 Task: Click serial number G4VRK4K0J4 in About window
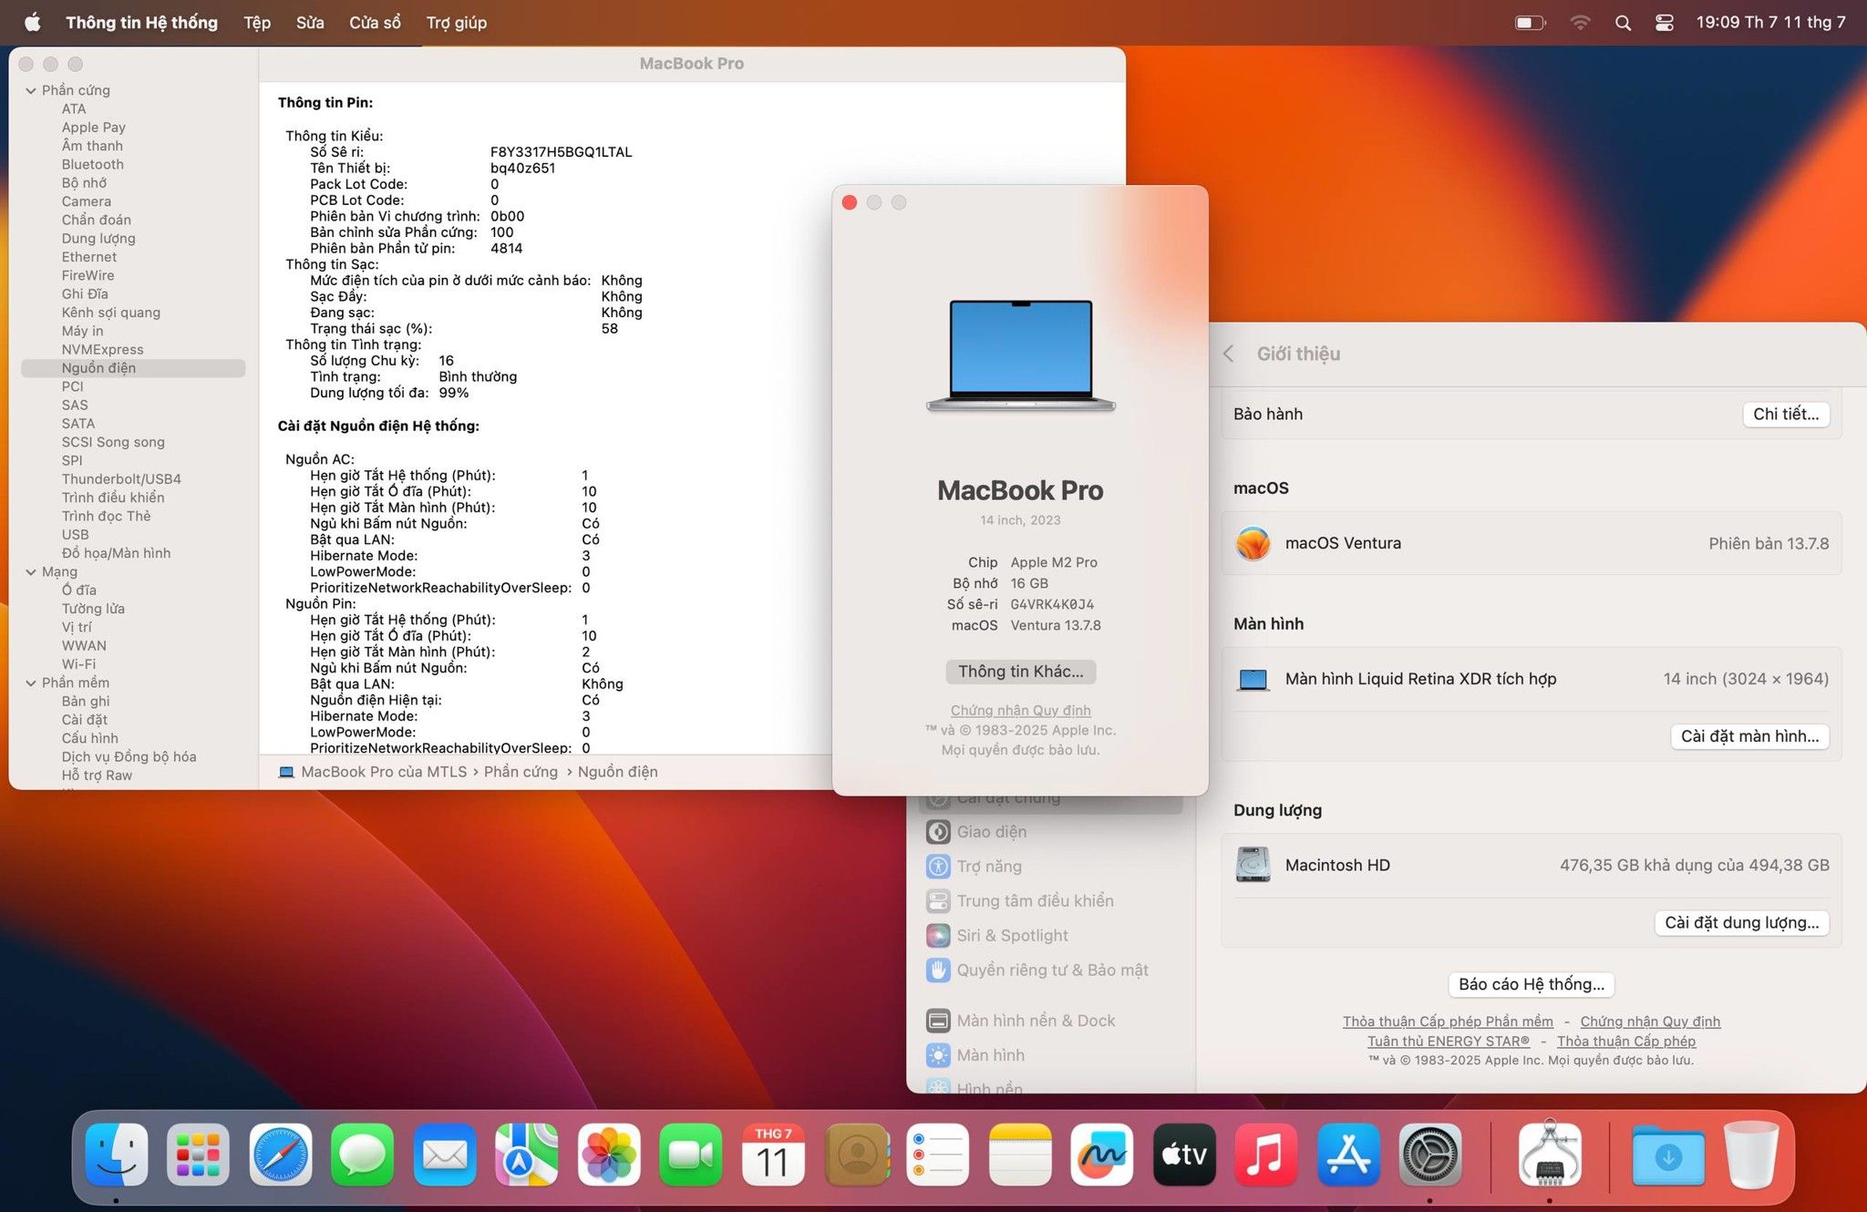(1052, 604)
